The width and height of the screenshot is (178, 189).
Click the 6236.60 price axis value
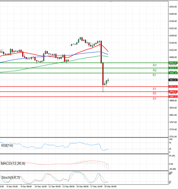(x=173, y=21)
